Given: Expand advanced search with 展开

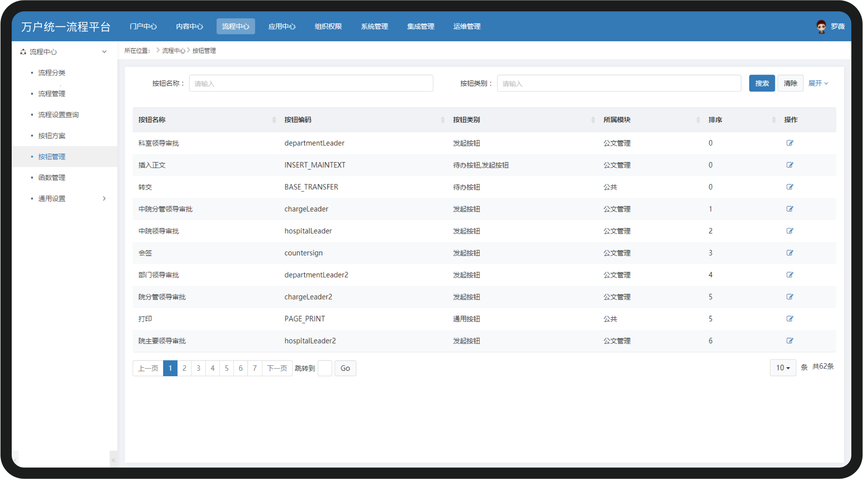Looking at the screenshot, I should (x=818, y=83).
